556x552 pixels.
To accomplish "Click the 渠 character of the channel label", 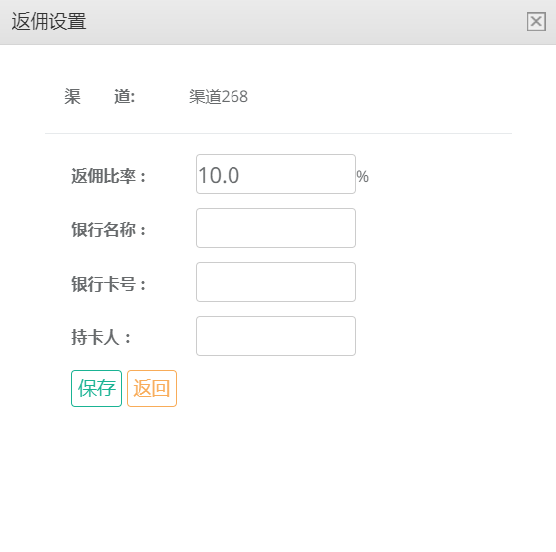I will pyautogui.click(x=72, y=96).
